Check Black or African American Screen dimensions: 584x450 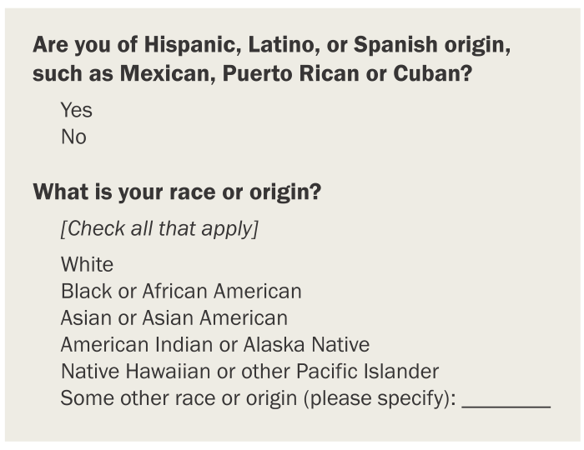[181, 292]
